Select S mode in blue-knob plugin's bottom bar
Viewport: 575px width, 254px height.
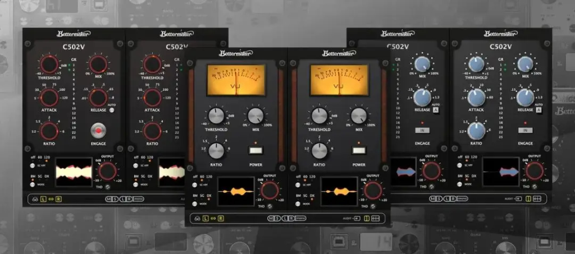click(x=439, y=198)
